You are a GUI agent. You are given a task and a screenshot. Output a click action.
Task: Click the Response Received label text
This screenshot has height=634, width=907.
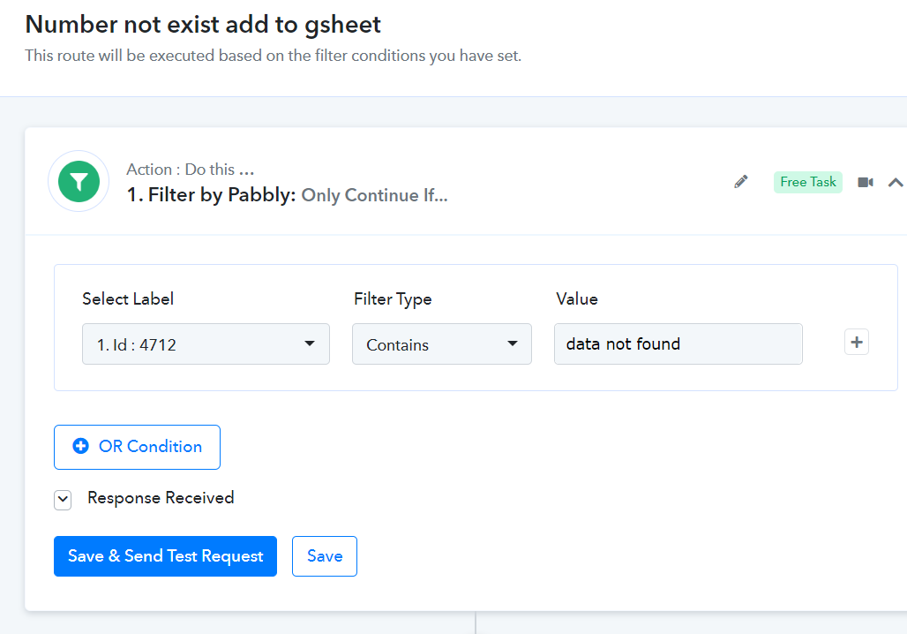click(161, 498)
